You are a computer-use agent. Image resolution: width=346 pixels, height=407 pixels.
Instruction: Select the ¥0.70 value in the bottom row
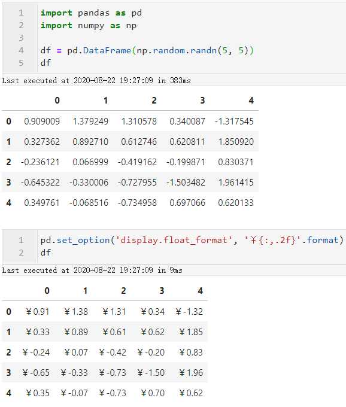point(153,393)
